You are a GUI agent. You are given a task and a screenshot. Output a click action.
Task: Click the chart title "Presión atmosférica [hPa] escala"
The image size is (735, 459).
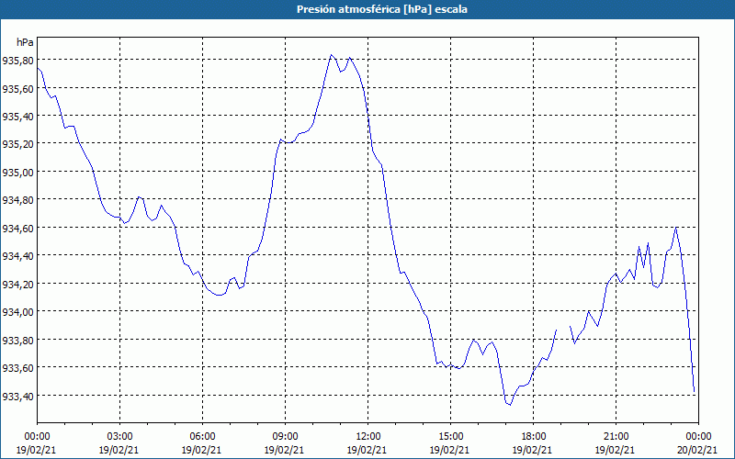pyautogui.click(x=382, y=9)
